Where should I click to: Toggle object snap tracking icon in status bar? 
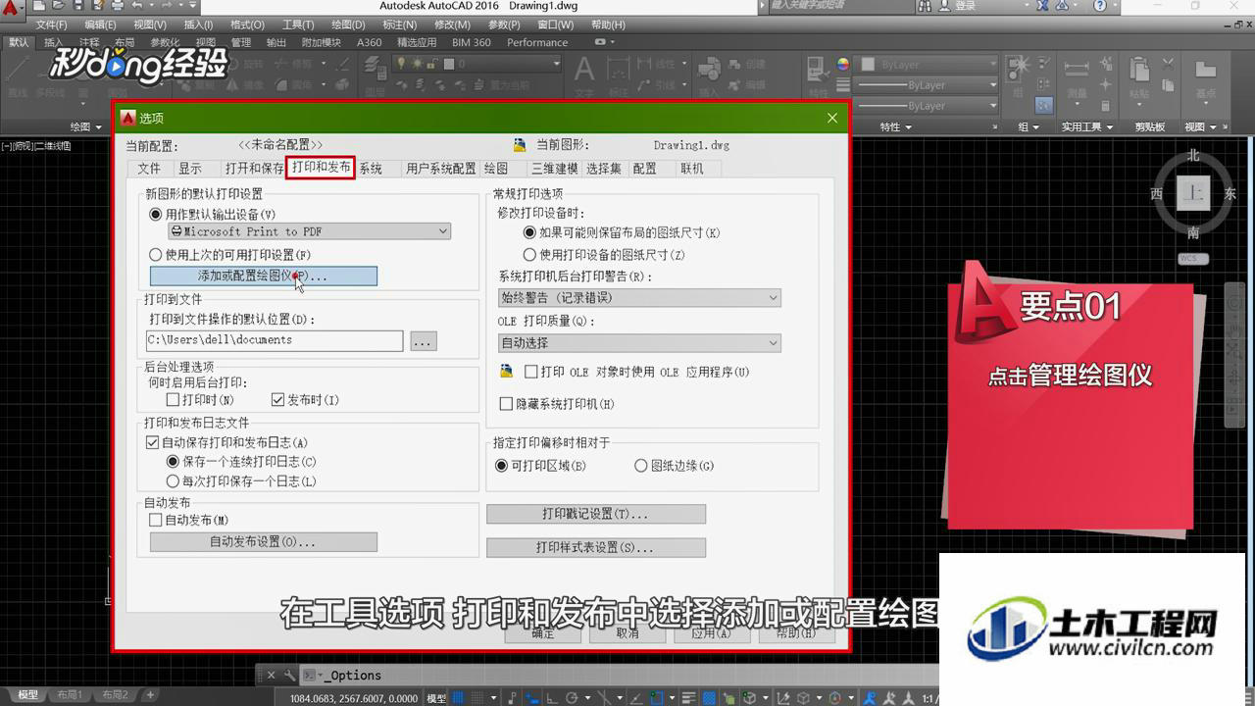point(636,698)
